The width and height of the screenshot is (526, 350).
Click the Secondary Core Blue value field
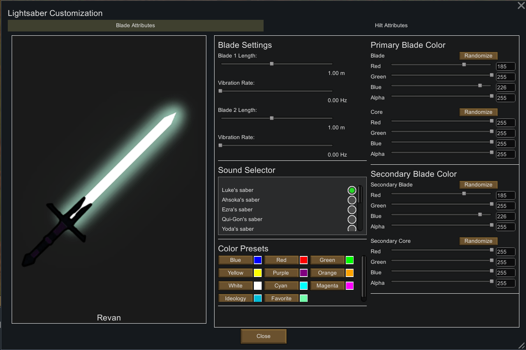(x=506, y=273)
